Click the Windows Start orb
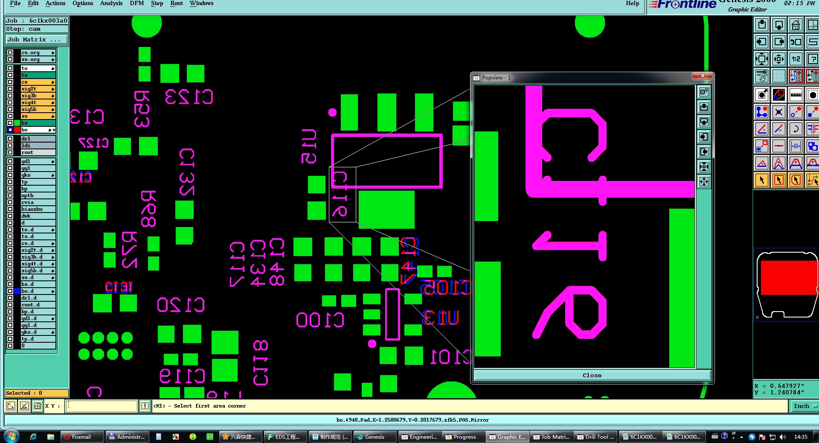The width and height of the screenshot is (819, 443). [x=12, y=436]
